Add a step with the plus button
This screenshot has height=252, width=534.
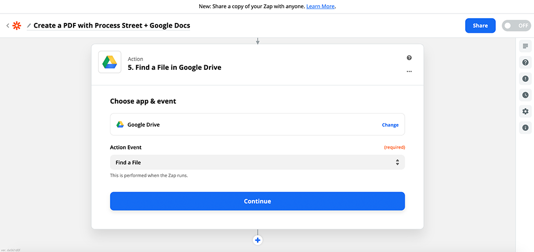tap(258, 240)
